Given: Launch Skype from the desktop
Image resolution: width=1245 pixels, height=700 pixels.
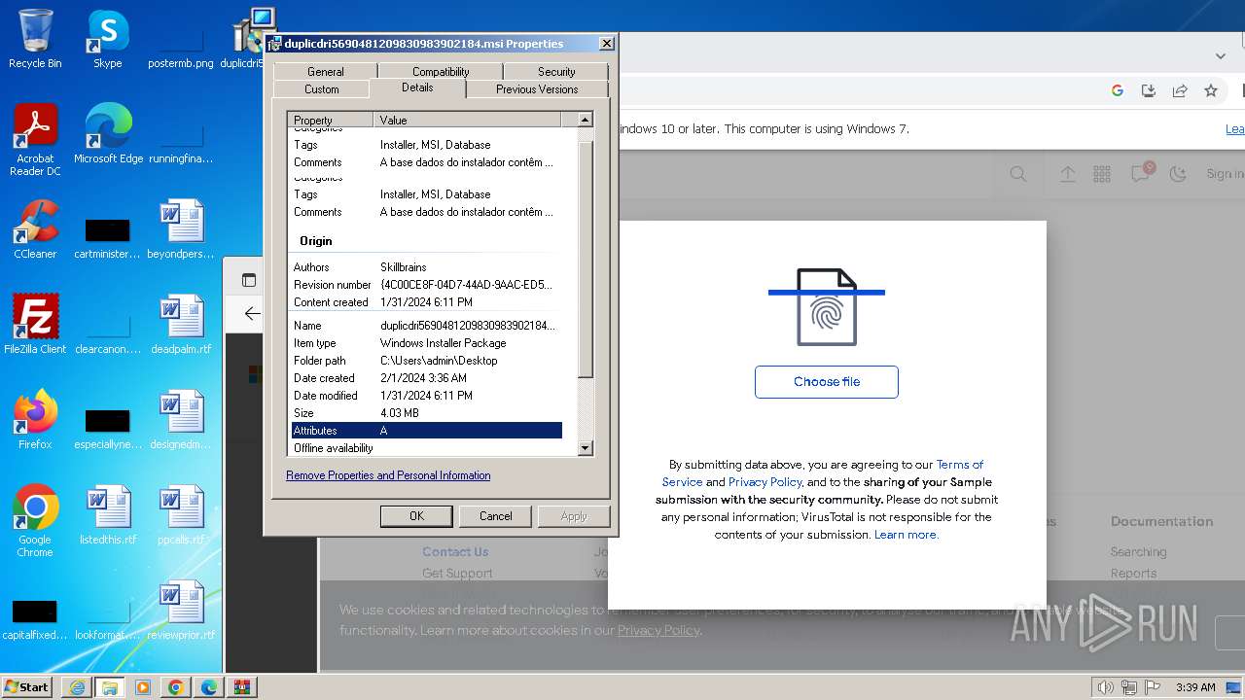Looking at the screenshot, I should (107, 39).
